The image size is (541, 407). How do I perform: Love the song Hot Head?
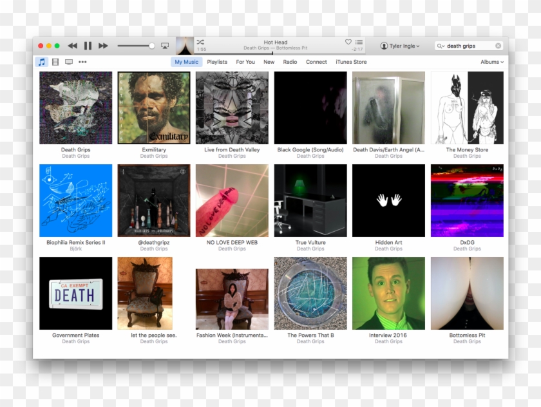(x=348, y=42)
